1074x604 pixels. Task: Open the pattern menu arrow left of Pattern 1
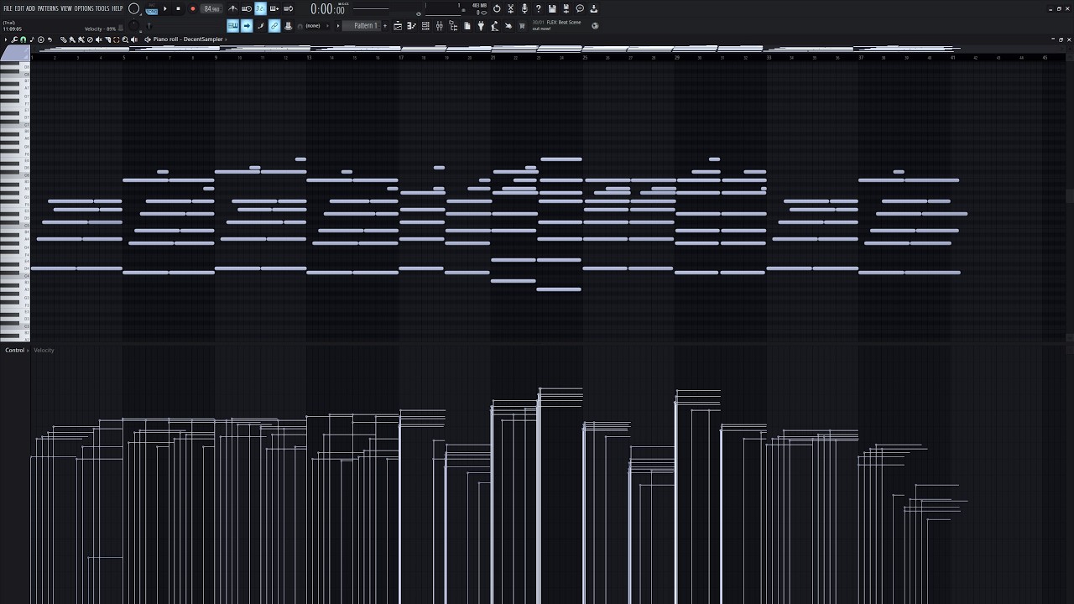pyautogui.click(x=338, y=26)
